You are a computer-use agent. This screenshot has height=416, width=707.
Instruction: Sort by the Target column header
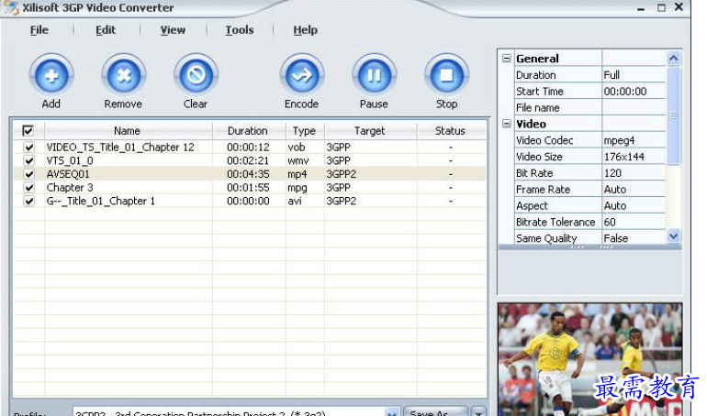[x=370, y=131]
